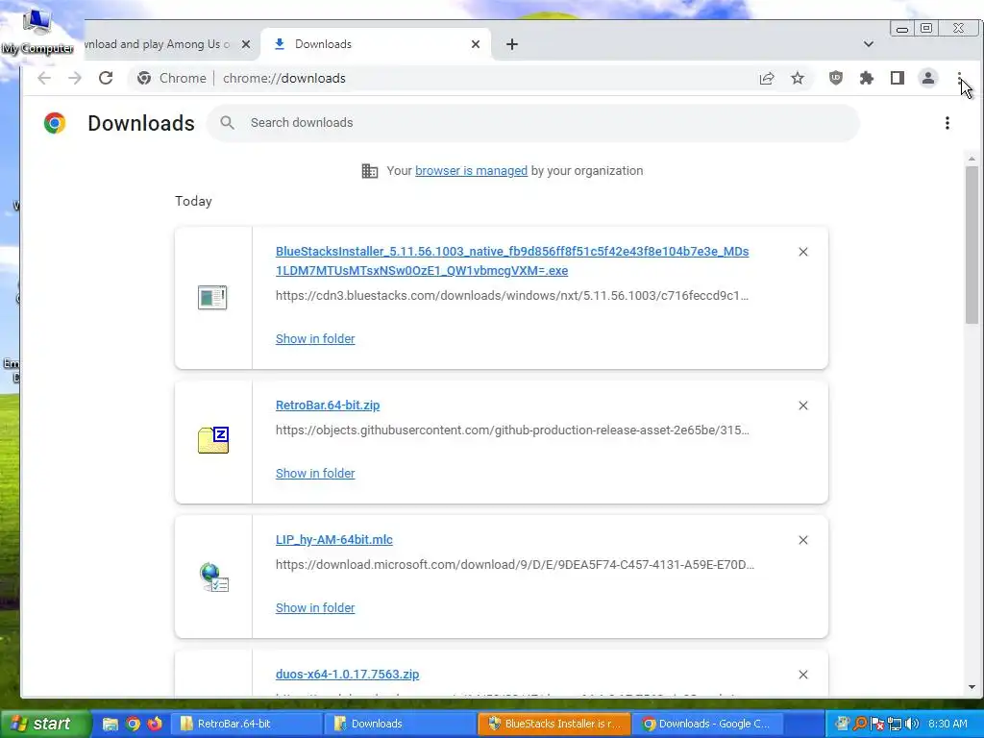Viewport: 984px width, 738px height.
Task: Open the RetroBar.64-bit.zip file link
Action: point(328,406)
